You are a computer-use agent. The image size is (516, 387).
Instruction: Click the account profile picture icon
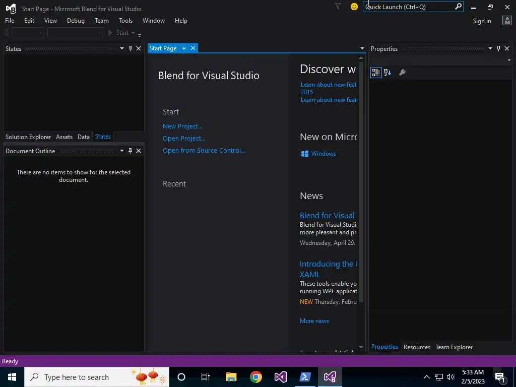coord(507,21)
